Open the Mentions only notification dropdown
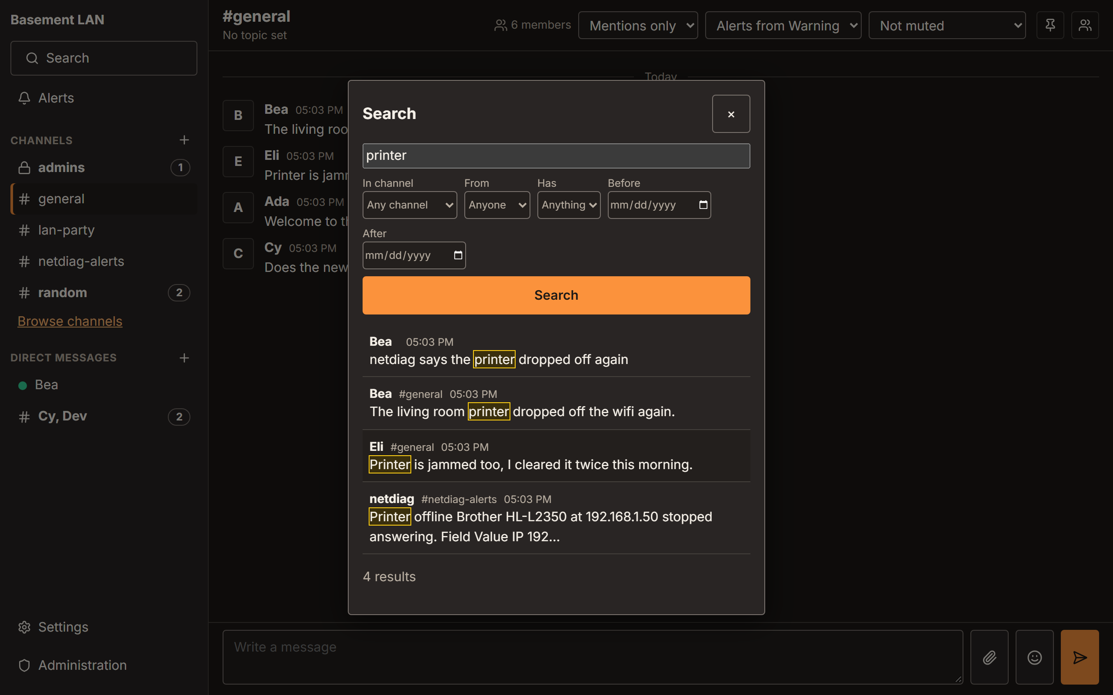The height and width of the screenshot is (695, 1113). pyautogui.click(x=637, y=25)
